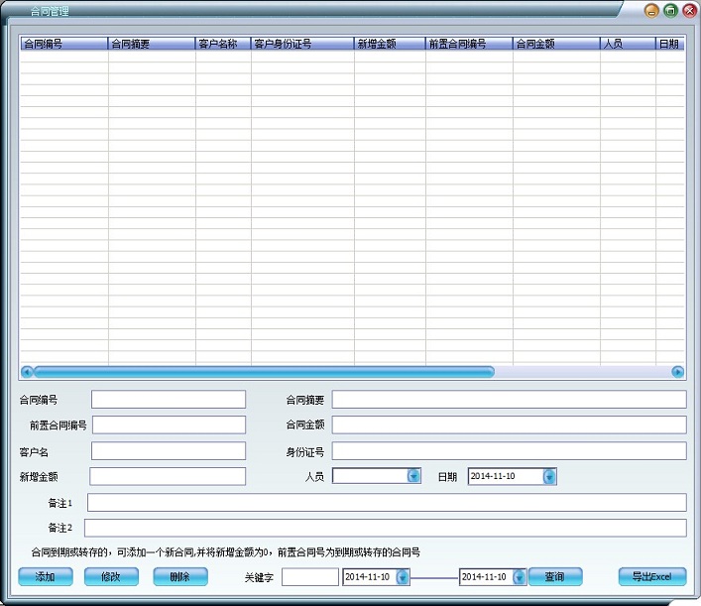Click the 修改 (Modify) button
The height and width of the screenshot is (606, 701).
pos(111,576)
